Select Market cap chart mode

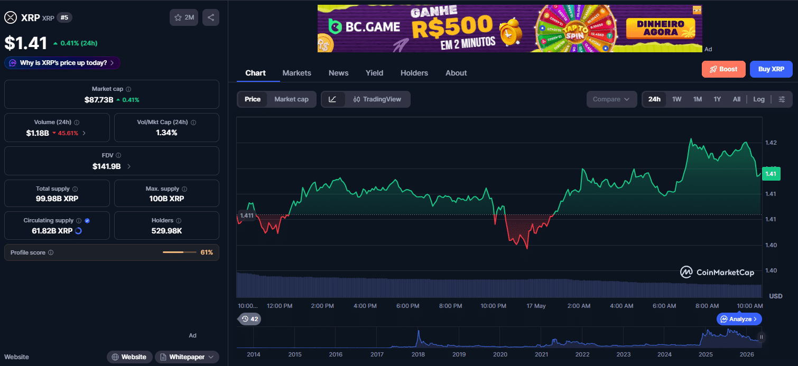(x=291, y=99)
